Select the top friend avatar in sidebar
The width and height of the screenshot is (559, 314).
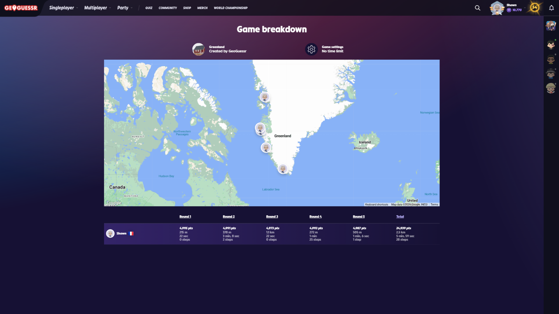[551, 26]
